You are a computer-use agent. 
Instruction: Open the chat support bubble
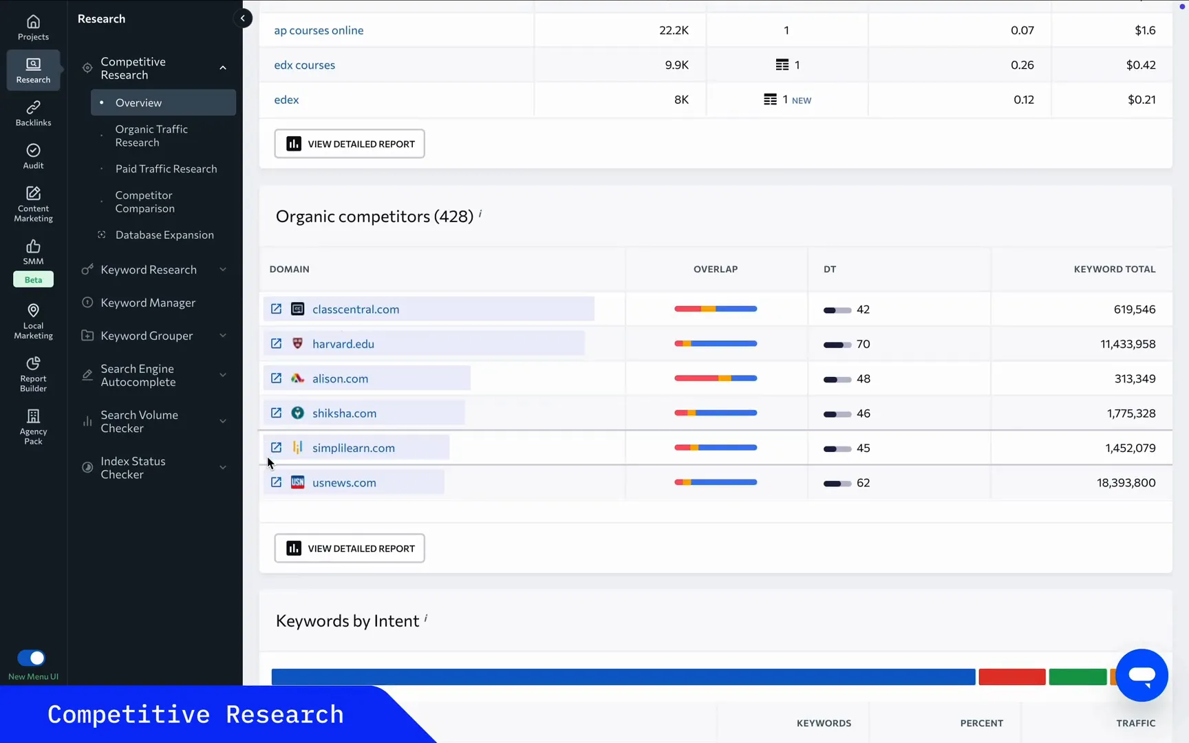(1141, 675)
